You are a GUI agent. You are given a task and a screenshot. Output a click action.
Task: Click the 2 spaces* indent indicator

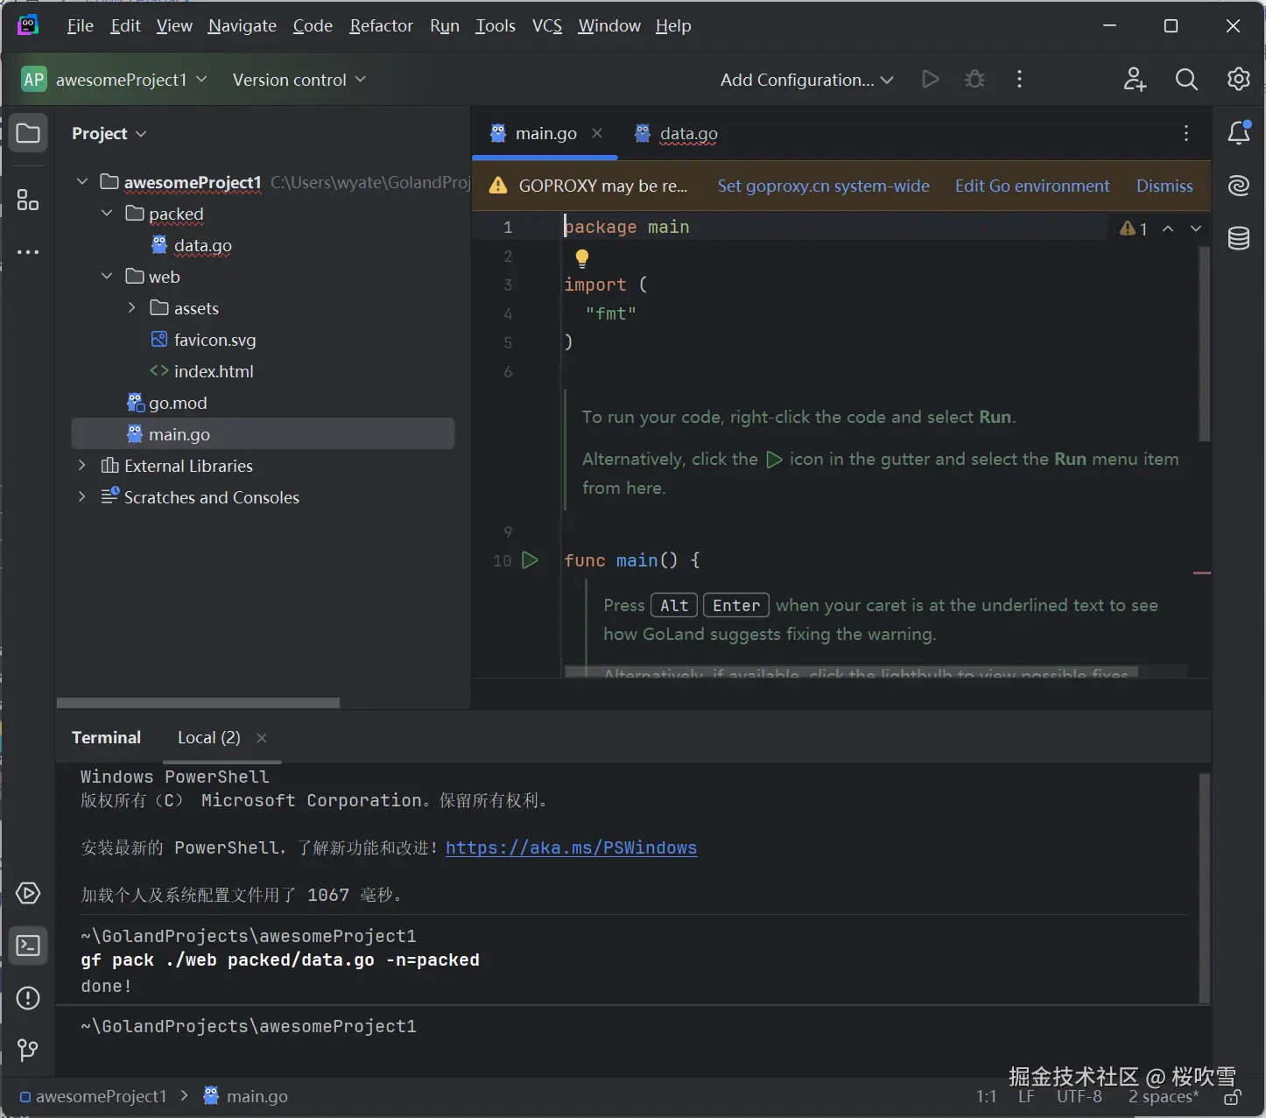(1164, 1097)
